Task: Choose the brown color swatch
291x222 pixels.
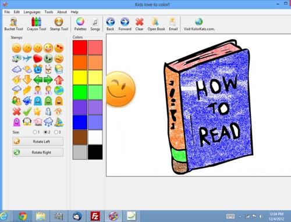Action: (x=80, y=137)
